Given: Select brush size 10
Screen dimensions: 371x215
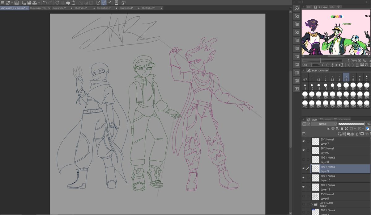Looking at the screenshot, I should tap(312, 86).
